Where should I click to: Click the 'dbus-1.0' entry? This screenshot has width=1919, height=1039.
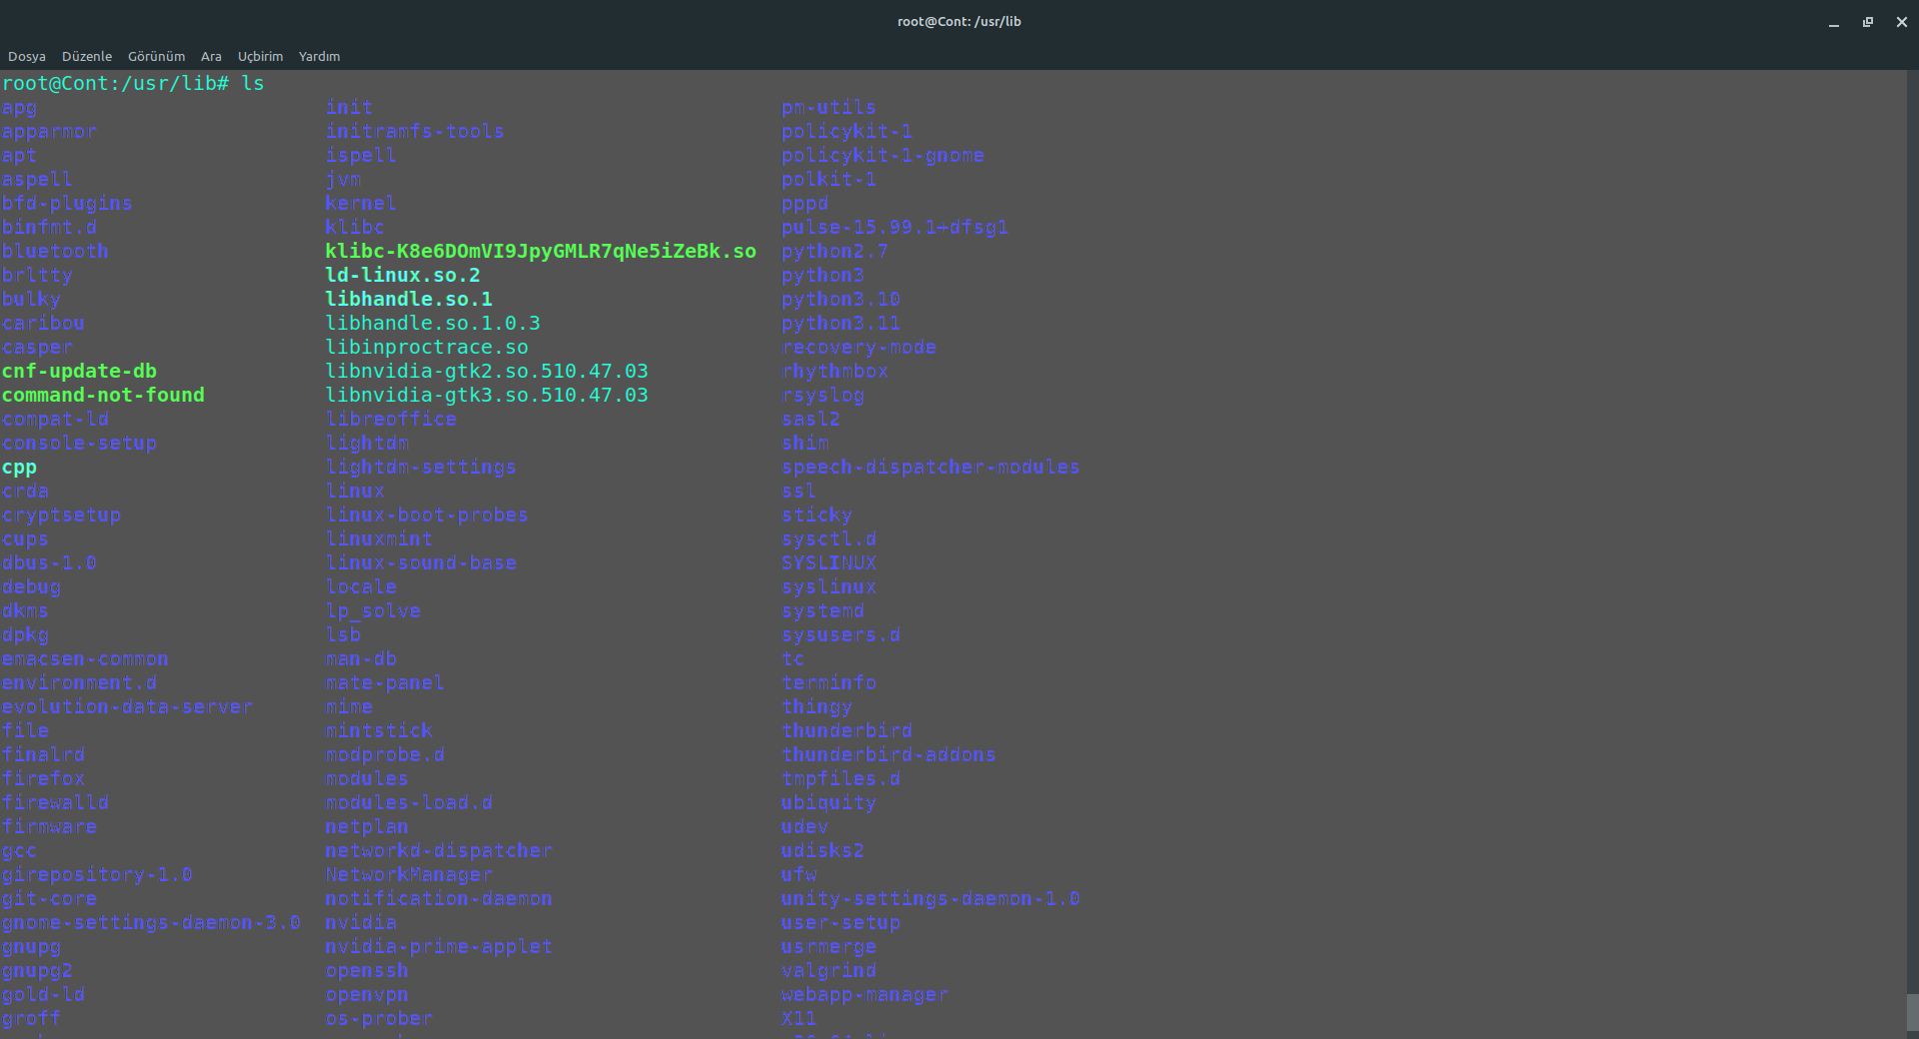click(49, 563)
